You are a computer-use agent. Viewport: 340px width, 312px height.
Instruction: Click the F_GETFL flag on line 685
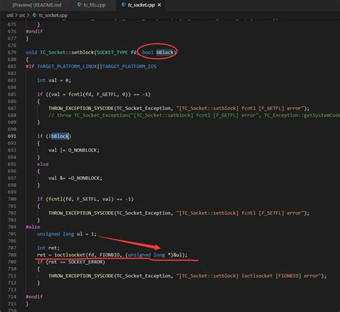pos(106,94)
